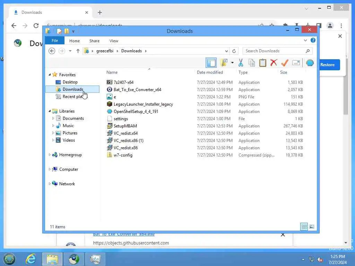The height and width of the screenshot is (266, 355).
Task: Select Computer in the navigation pane
Action: pyautogui.click(x=69, y=169)
